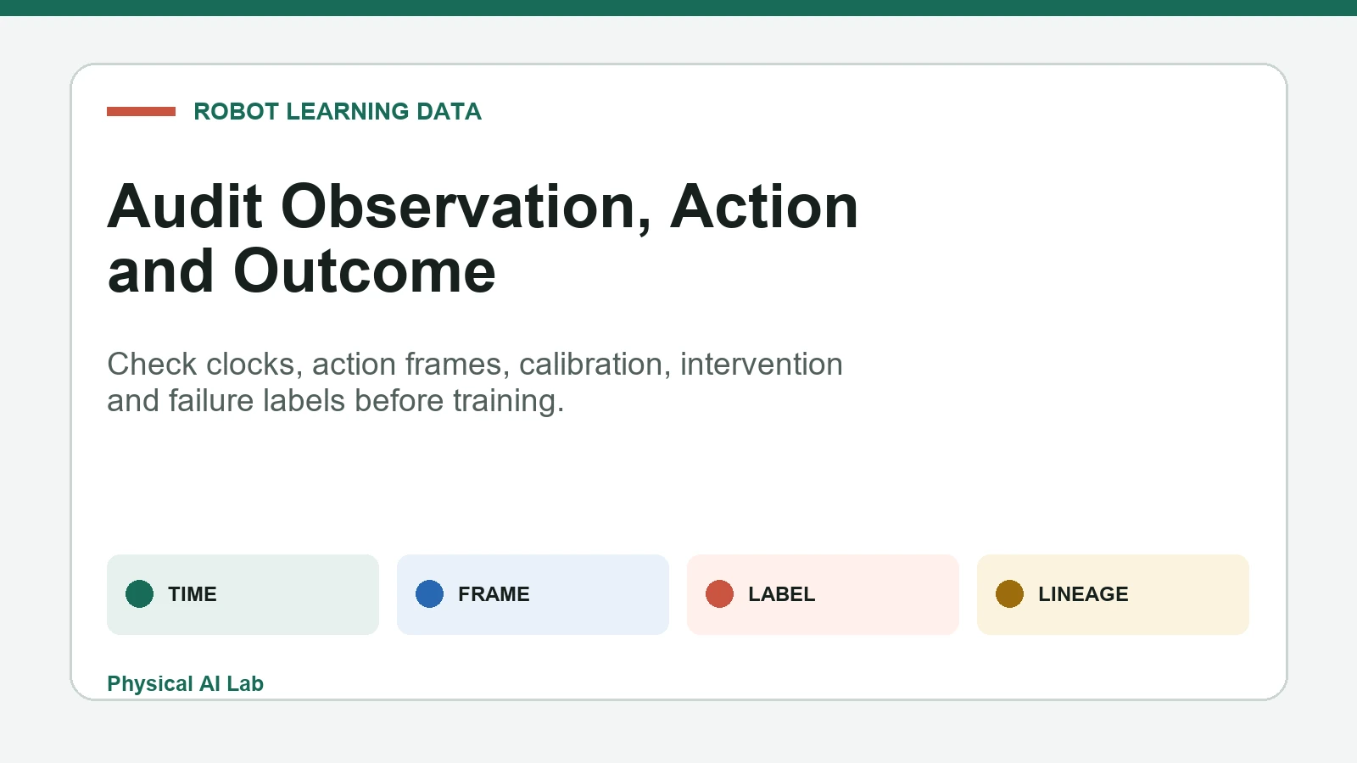Image resolution: width=1357 pixels, height=763 pixels.
Task: Click the green dot beside TIME
Action: tap(139, 594)
